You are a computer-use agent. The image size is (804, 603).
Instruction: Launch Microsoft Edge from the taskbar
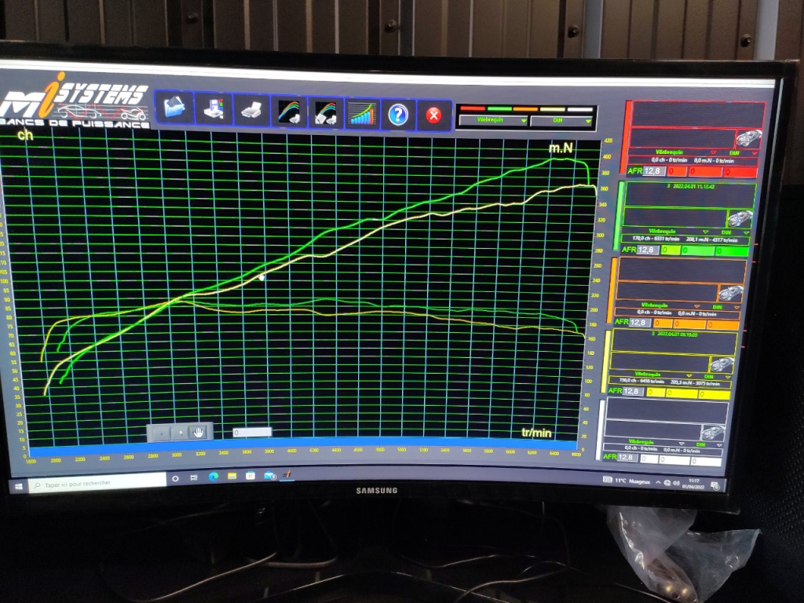click(214, 477)
